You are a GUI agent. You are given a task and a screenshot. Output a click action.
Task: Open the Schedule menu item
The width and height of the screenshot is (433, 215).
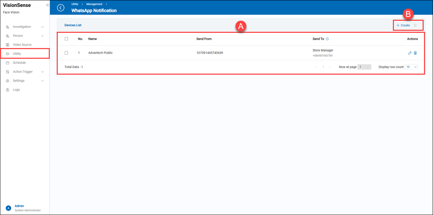(19, 63)
